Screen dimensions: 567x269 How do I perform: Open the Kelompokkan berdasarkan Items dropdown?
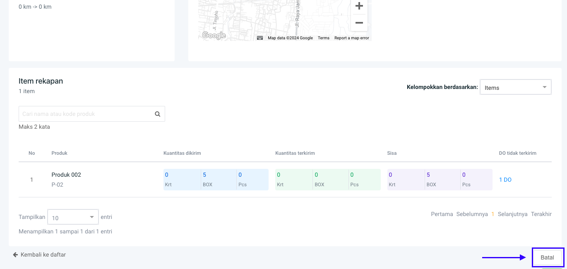point(515,87)
